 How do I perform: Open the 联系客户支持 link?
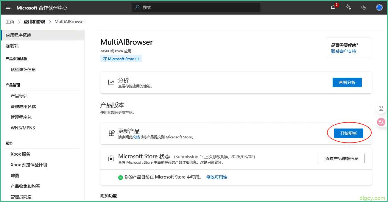pos(343,51)
